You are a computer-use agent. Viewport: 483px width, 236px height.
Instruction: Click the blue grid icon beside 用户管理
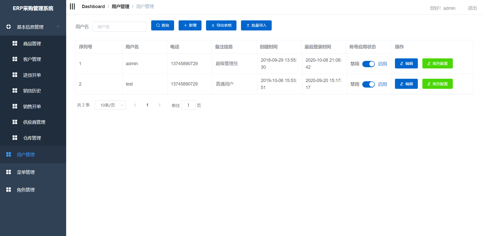(x=9, y=154)
